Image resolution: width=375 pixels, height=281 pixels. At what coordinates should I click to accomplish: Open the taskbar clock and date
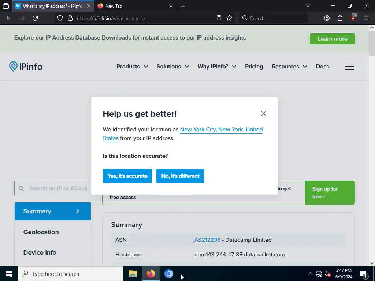coord(344,274)
